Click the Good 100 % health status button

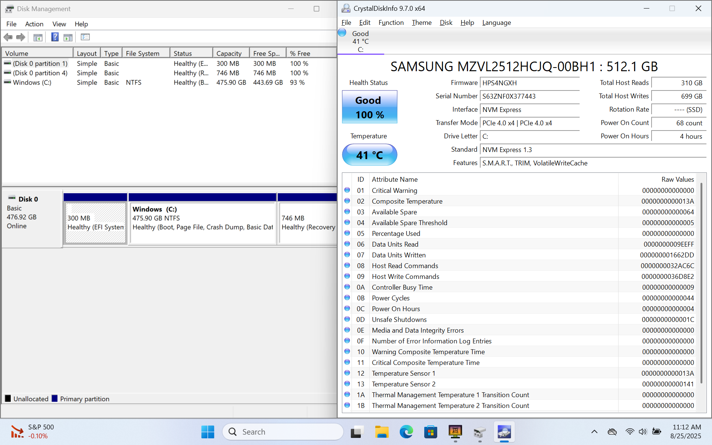point(369,107)
